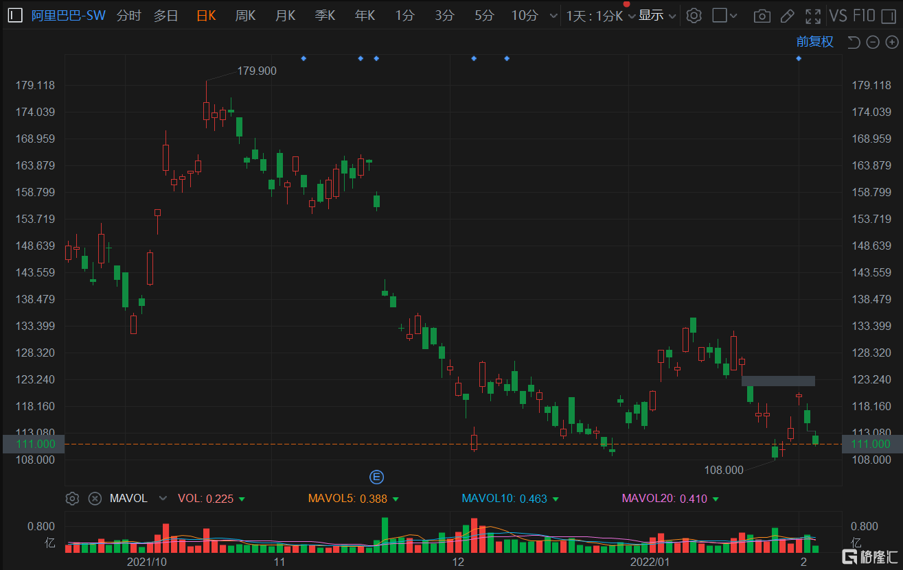Select the pencil drawing tool
Viewport: 903px width, 570px height.
pos(788,15)
